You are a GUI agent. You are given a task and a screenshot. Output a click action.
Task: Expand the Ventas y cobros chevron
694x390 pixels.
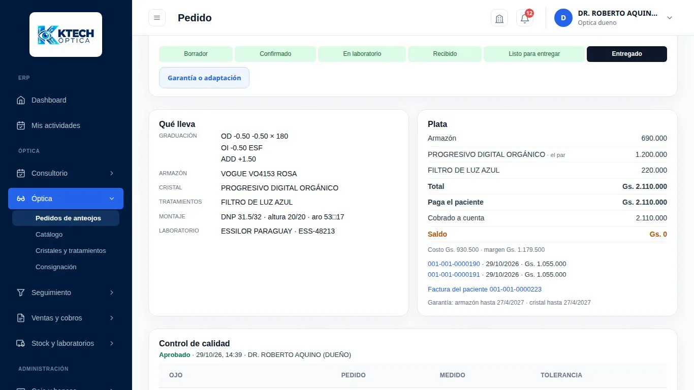pyautogui.click(x=112, y=318)
